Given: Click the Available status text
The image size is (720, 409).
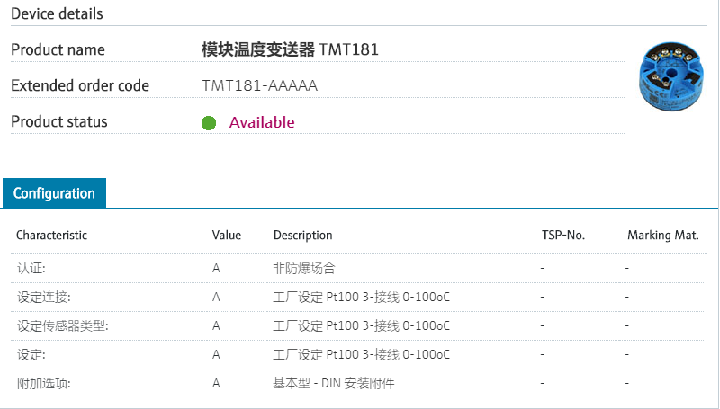Looking at the screenshot, I should [262, 123].
